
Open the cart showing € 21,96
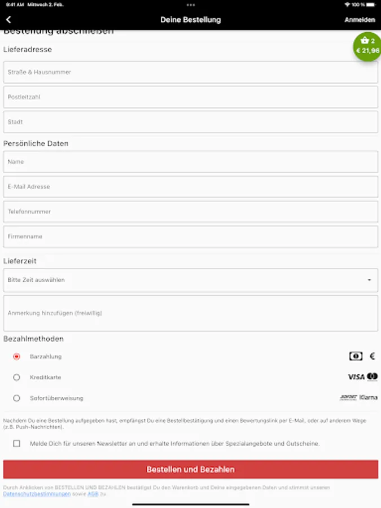pos(366,46)
